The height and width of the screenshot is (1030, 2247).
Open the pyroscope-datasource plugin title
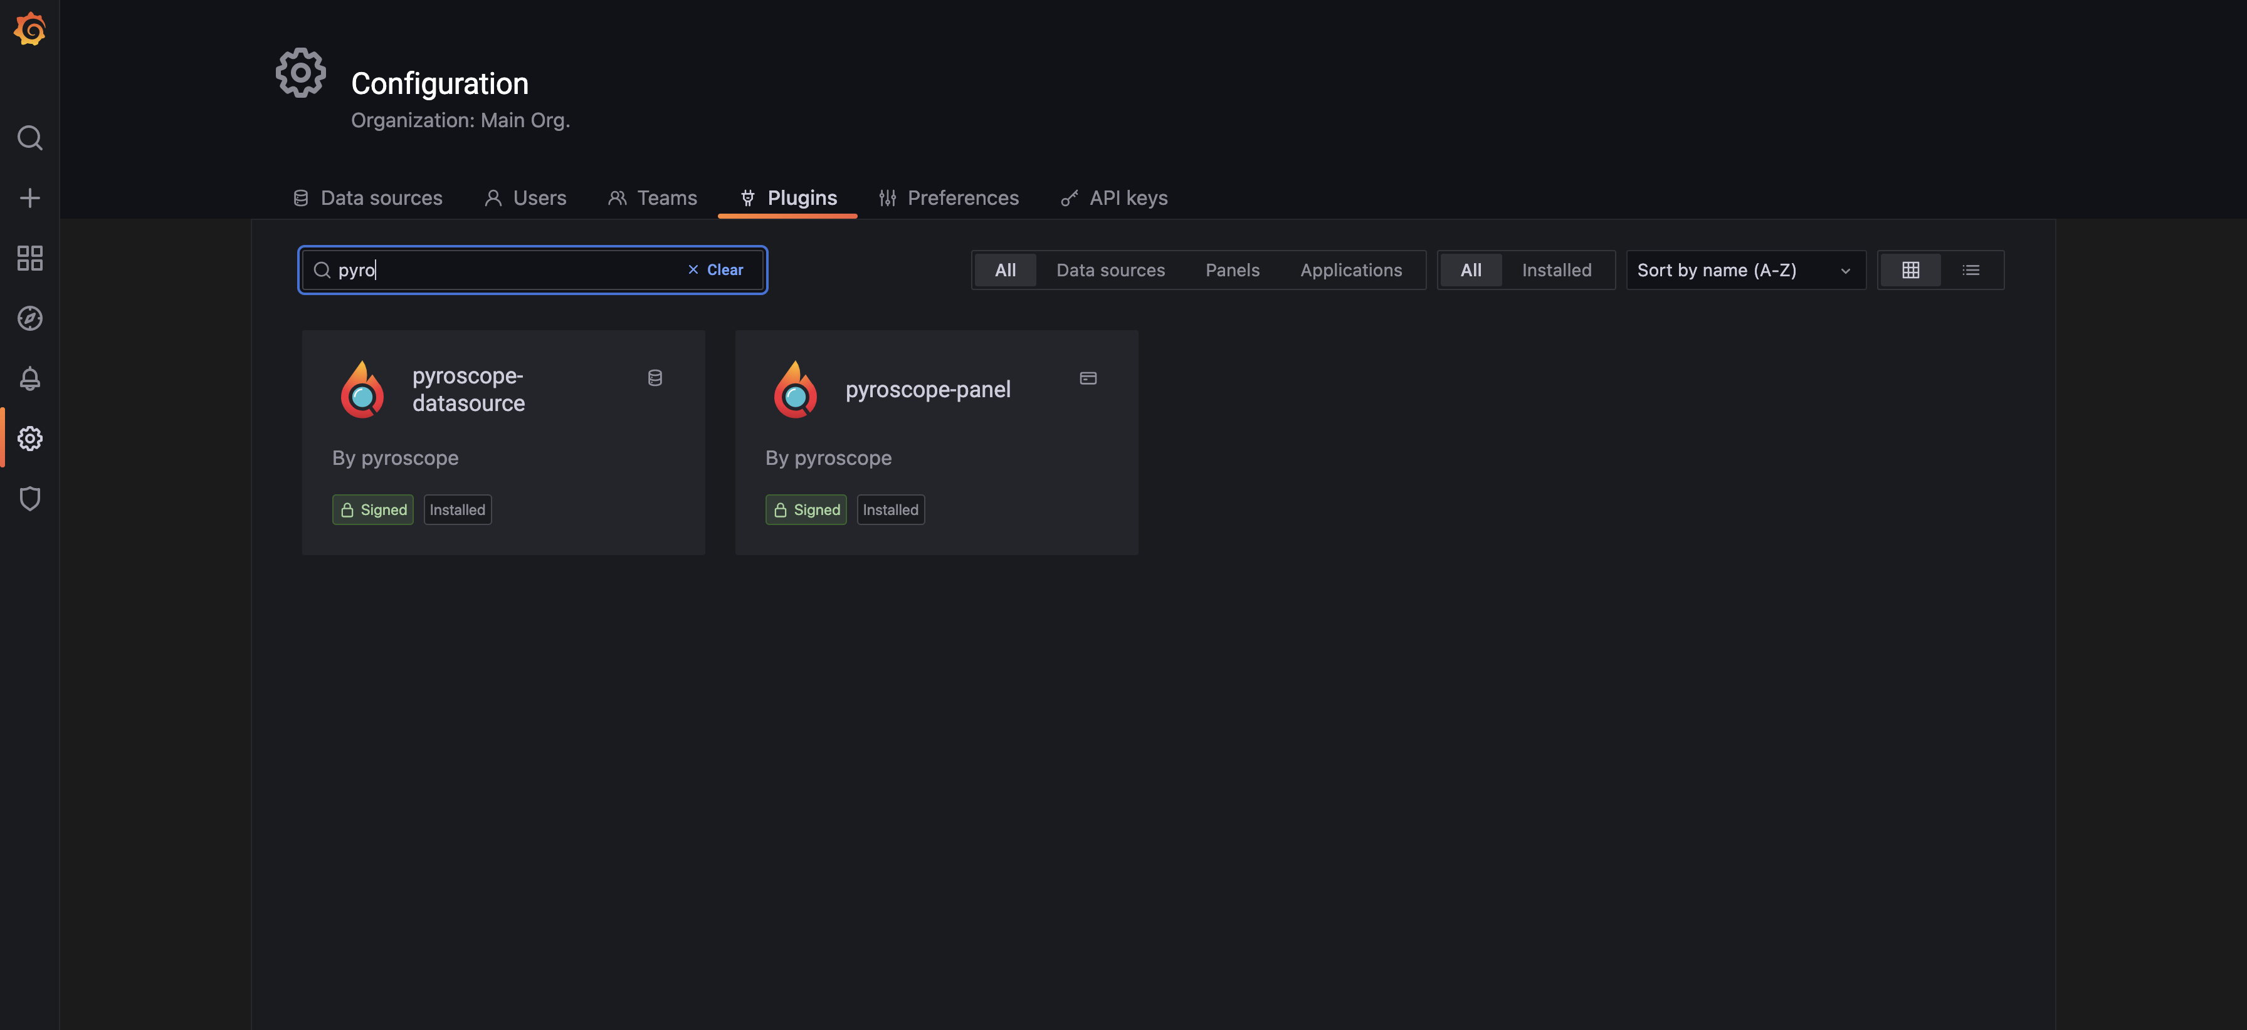[x=468, y=390]
